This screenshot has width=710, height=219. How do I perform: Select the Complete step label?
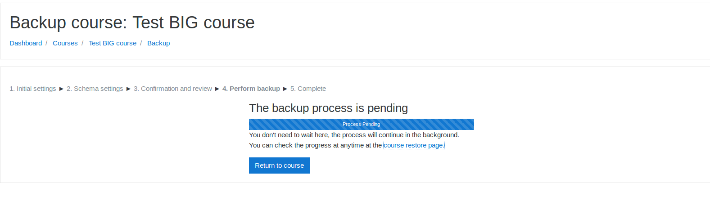(x=308, y=89)
